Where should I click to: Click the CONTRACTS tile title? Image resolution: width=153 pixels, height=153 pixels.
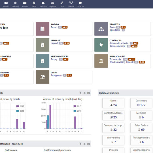pos(115,41)
